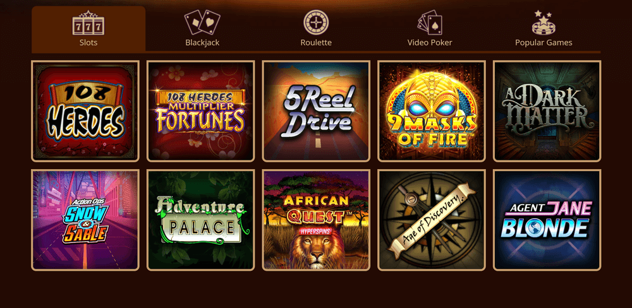Switch to the Blackjack tab label
This screenshot has width=632, height=308.
tap(202, 43)
